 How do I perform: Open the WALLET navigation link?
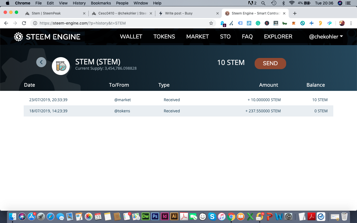point(131,37)
